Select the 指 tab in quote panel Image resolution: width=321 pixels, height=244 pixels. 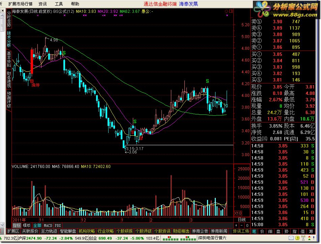tap(295, 231)
